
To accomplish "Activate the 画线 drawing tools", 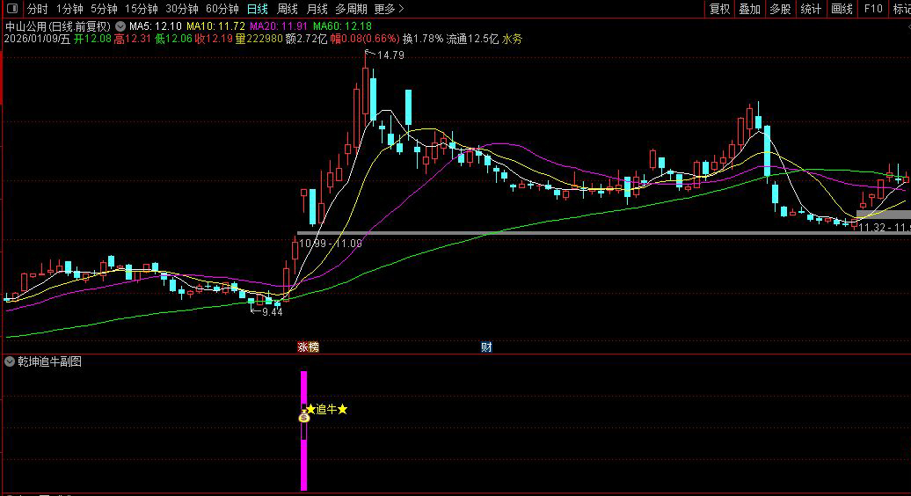I will (842, 9).
